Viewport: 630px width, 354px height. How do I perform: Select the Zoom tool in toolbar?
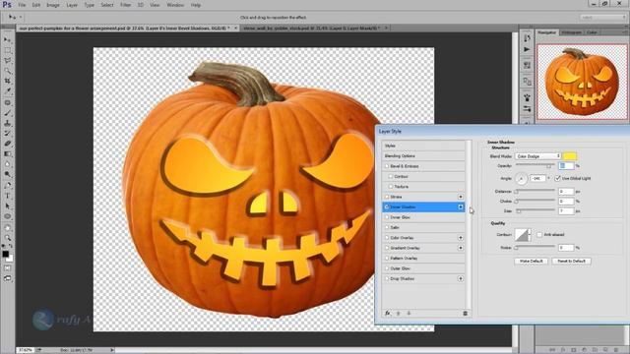point(7,238)
